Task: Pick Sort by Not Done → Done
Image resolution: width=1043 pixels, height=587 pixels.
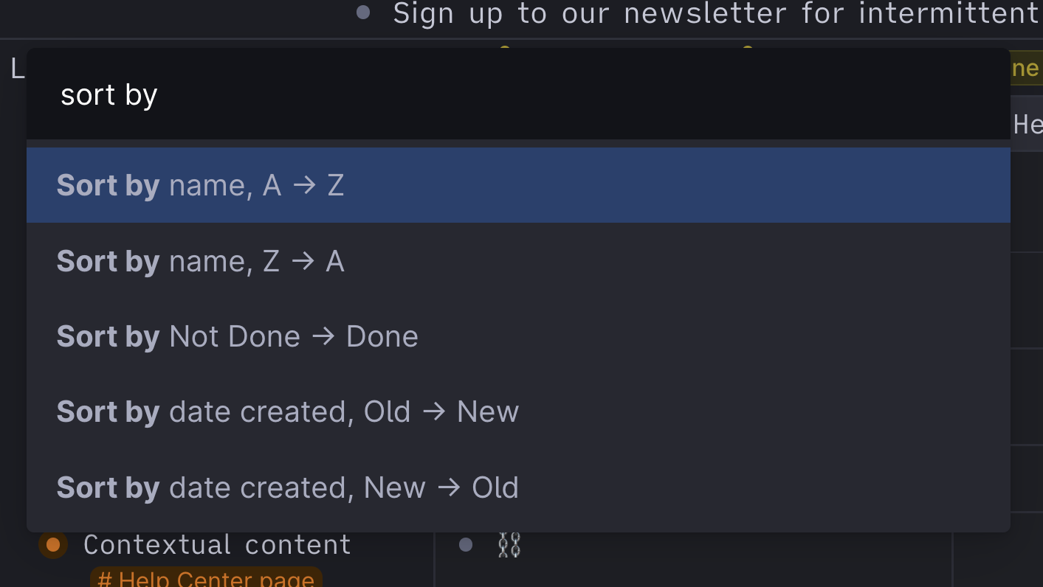Action: (x=518, y=336)
